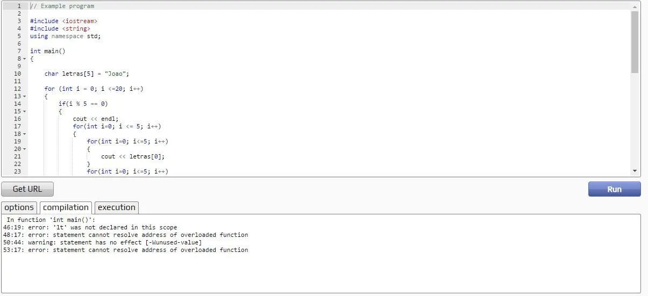Screen dimensions: 648x296
Task: Run the program with the Run button
Action: click(614, 189)
